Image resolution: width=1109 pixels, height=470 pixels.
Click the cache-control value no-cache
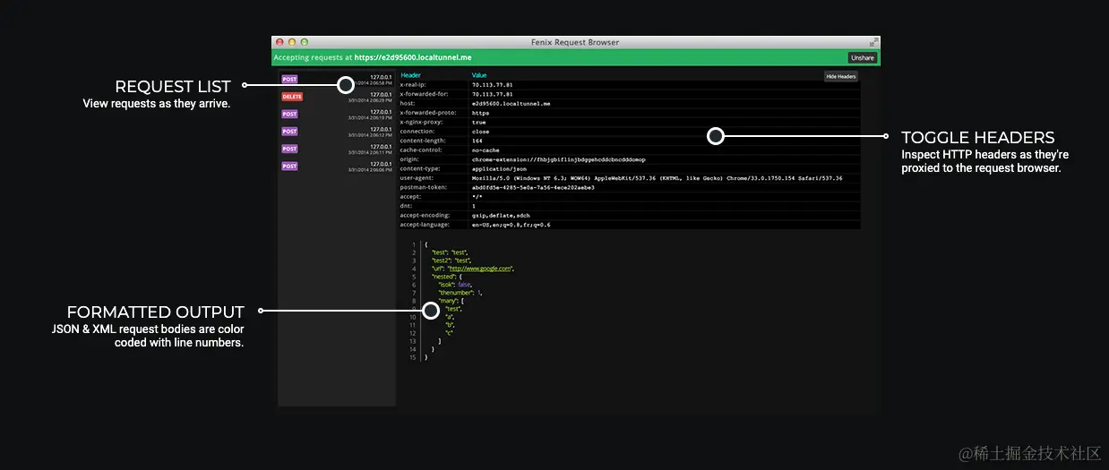click(486, 150)
